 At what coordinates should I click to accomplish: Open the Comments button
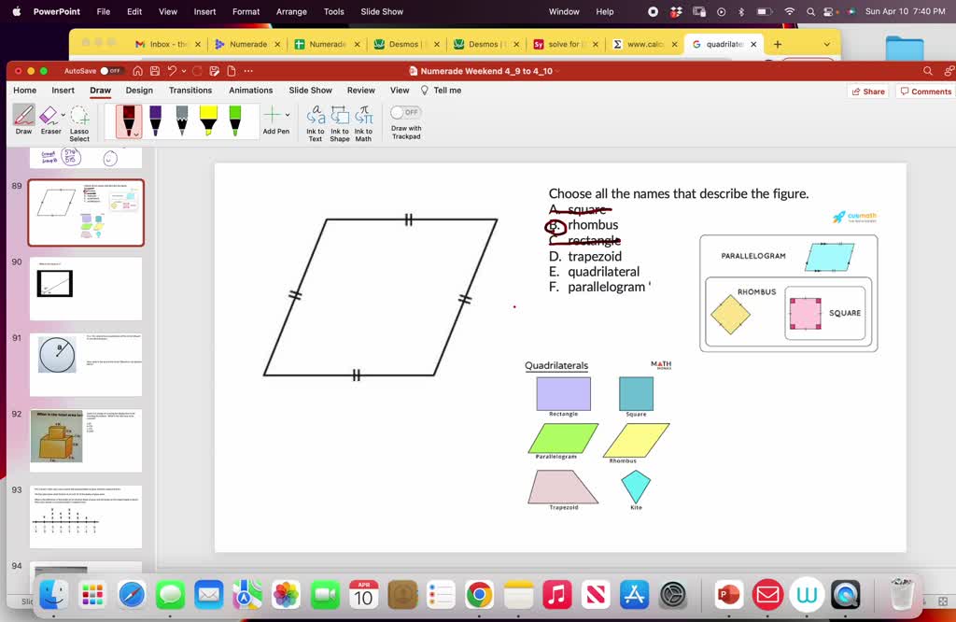(924, 92)
